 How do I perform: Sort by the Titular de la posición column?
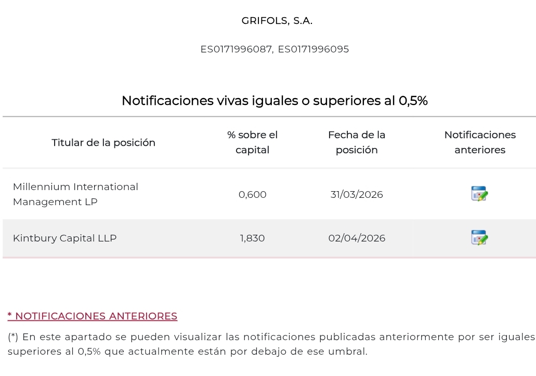point(103,142)
